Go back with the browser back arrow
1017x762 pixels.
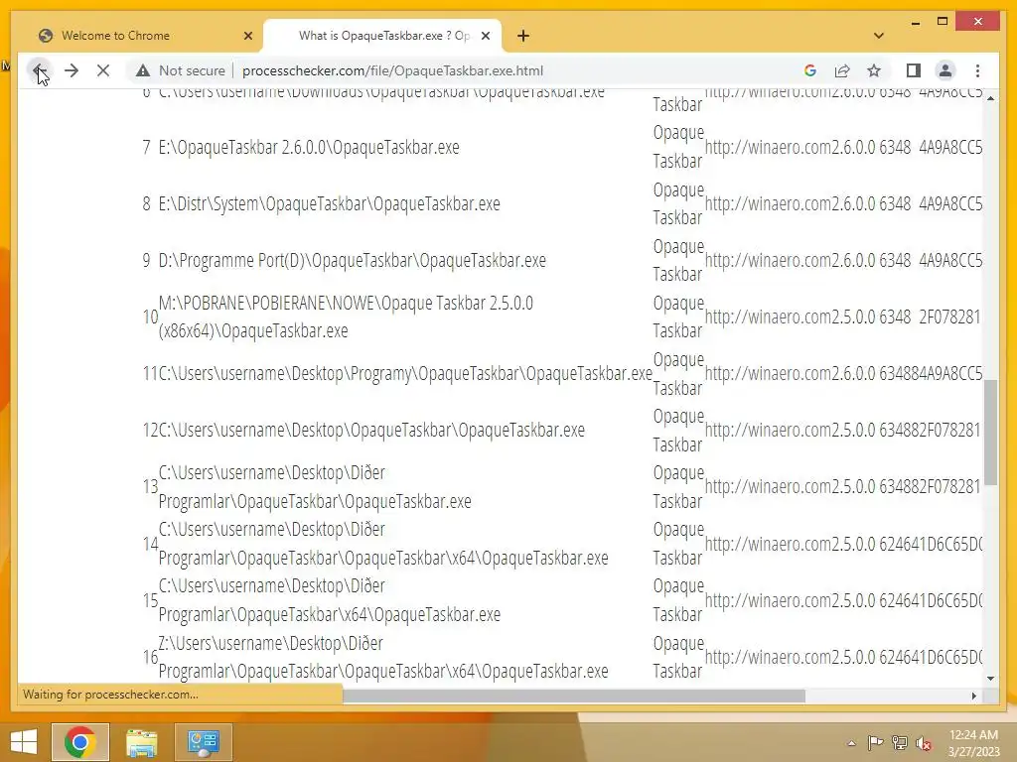[40, 70]
